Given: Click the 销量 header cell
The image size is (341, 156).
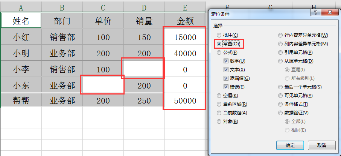Looking at the screenshot, I should (x=144, y=20).
